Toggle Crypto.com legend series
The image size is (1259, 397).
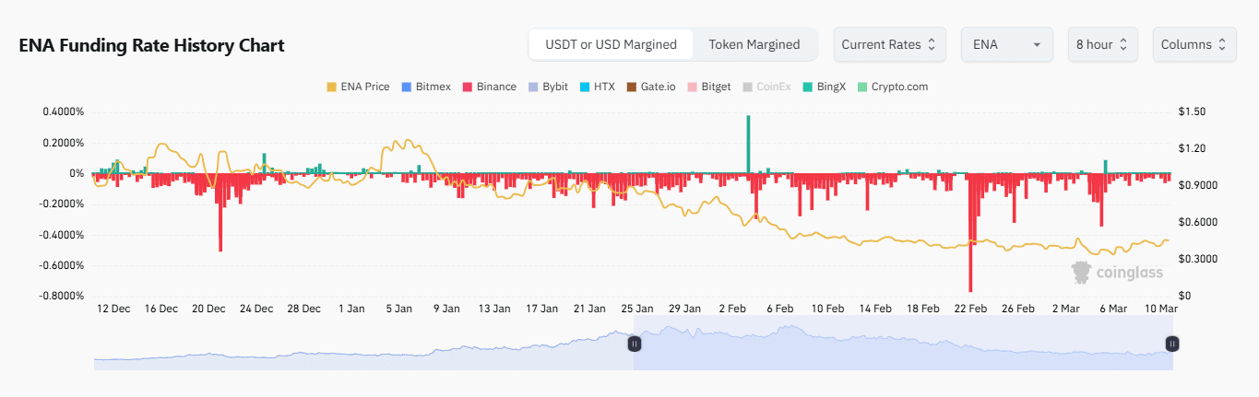pos(892,87)
